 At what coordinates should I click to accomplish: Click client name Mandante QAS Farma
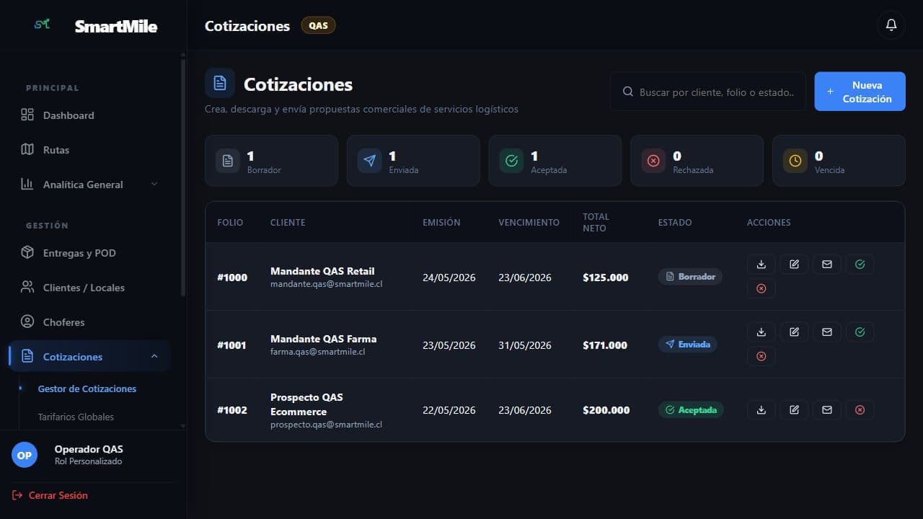[323, 339]
